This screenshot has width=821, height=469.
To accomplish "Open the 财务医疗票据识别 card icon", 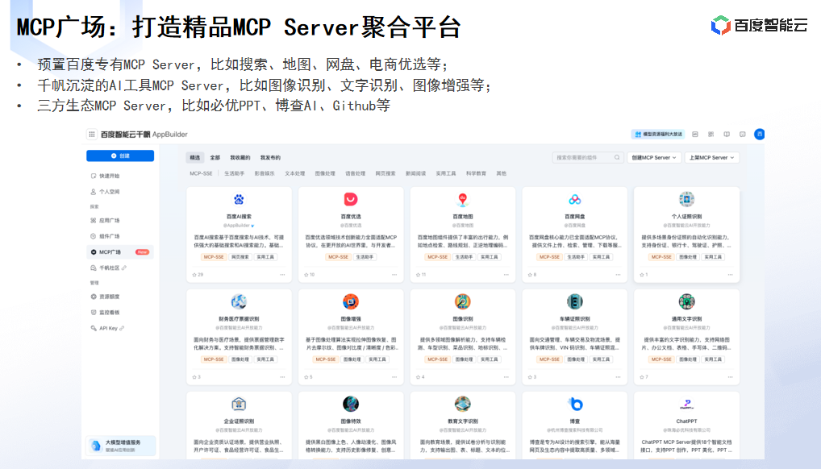I will coord(239,301).
